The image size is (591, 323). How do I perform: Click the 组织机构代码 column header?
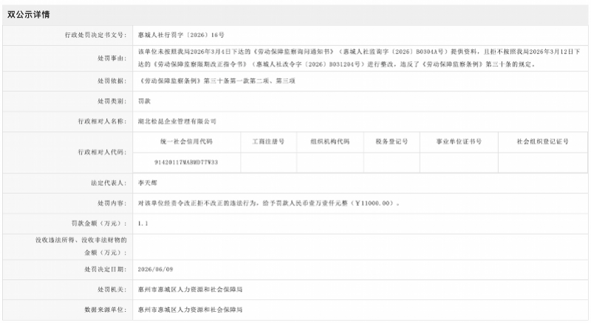click(x=329, y=142)
